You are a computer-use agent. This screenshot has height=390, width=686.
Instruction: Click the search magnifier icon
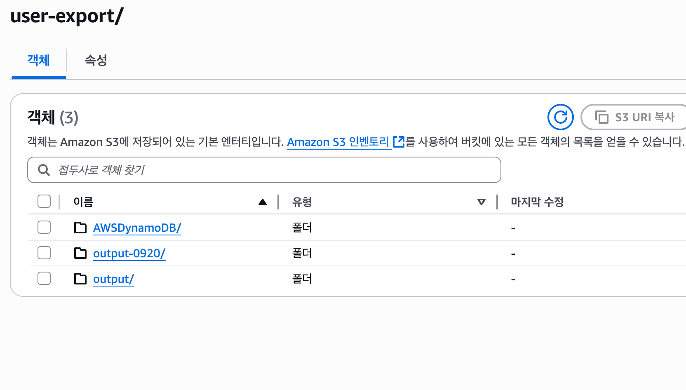44,170
